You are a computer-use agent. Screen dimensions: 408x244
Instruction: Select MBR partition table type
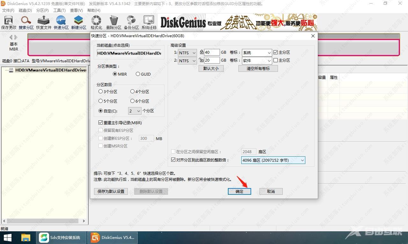[120, 74]
